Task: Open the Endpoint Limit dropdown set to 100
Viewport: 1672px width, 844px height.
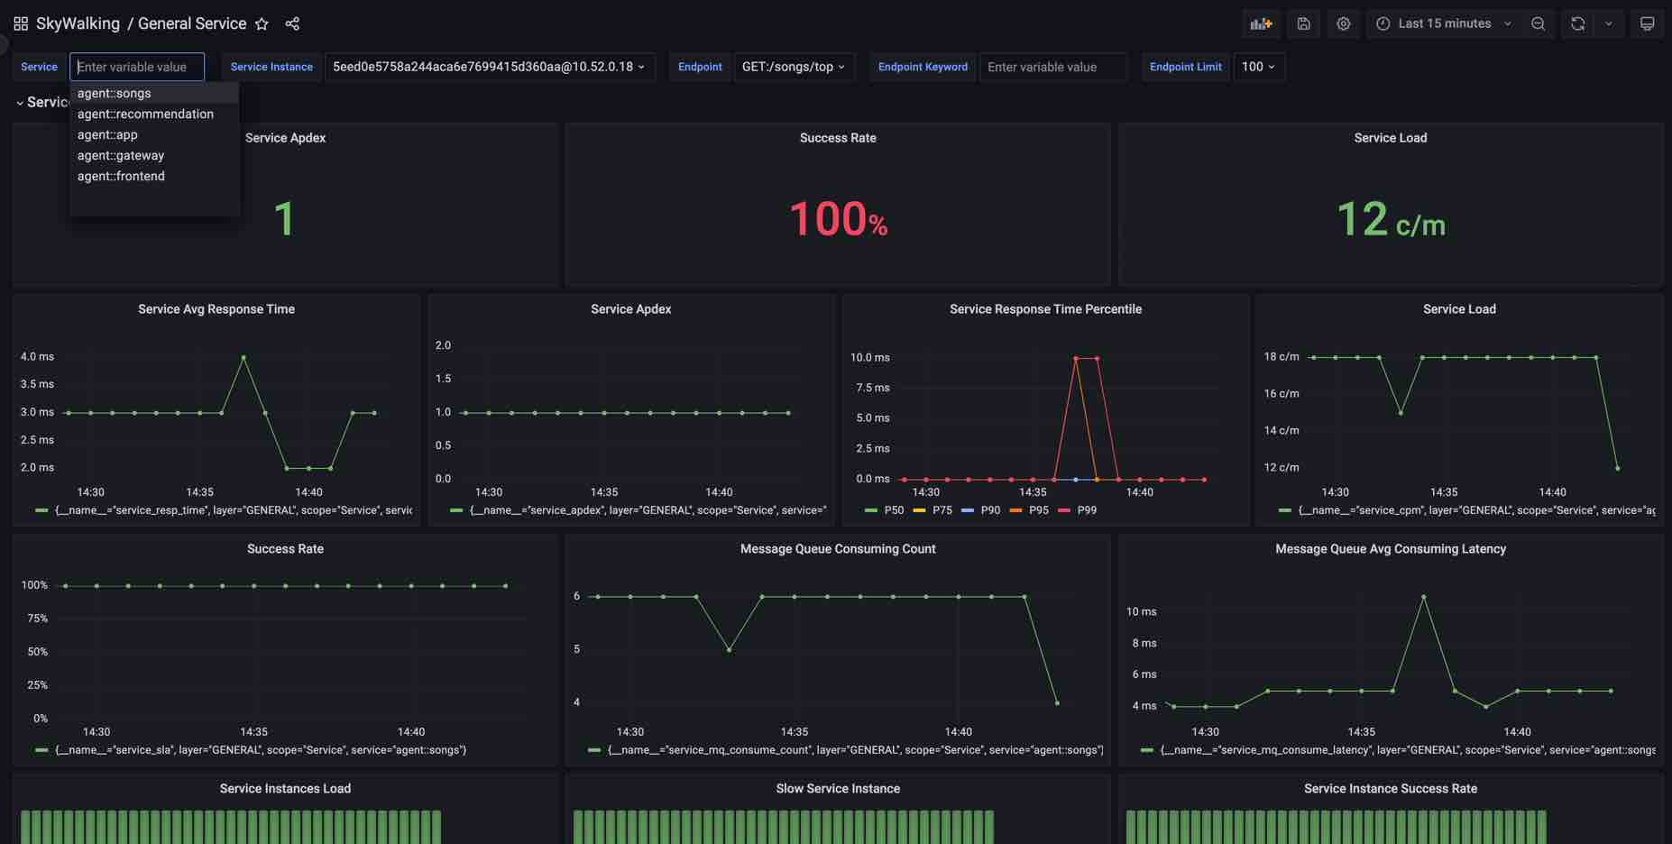Action: pyautogui.click(x=1258, y=66)
